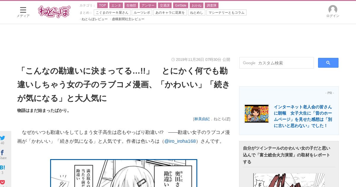The image size is (356, 187).
Task: Select the 生物部 category tab
Action: [x=131, y=5]
